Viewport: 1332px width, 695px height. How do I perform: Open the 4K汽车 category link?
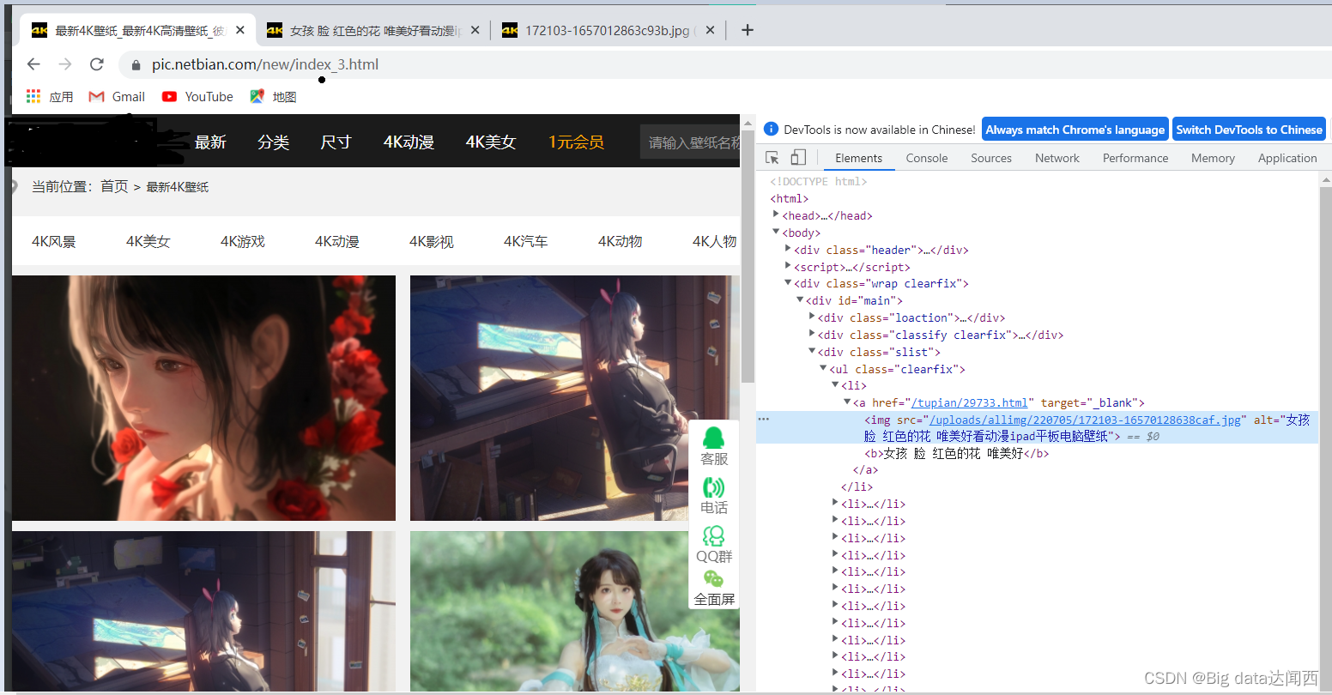pyautogui.click(x=526, y=241)
